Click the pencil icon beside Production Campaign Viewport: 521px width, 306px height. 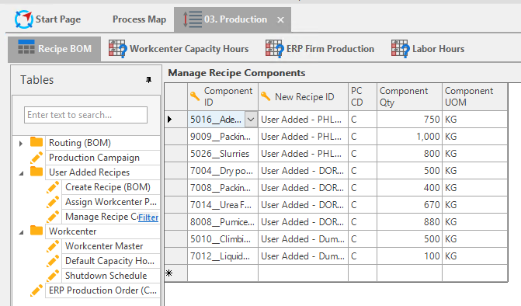tap(36, 157)
